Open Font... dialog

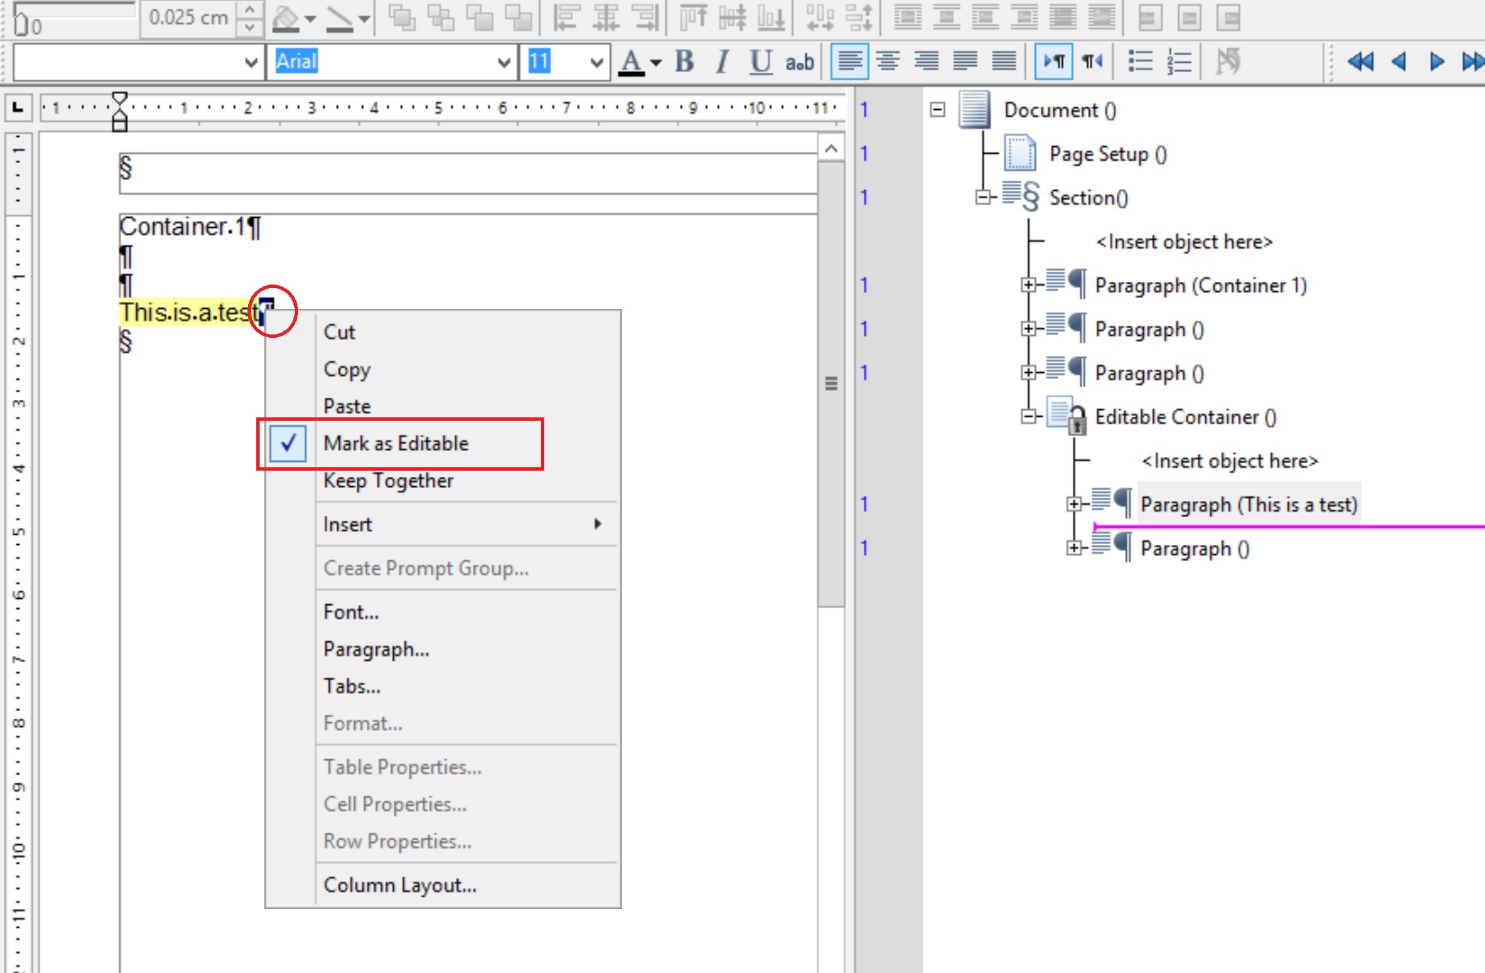(x=351, y=612)
